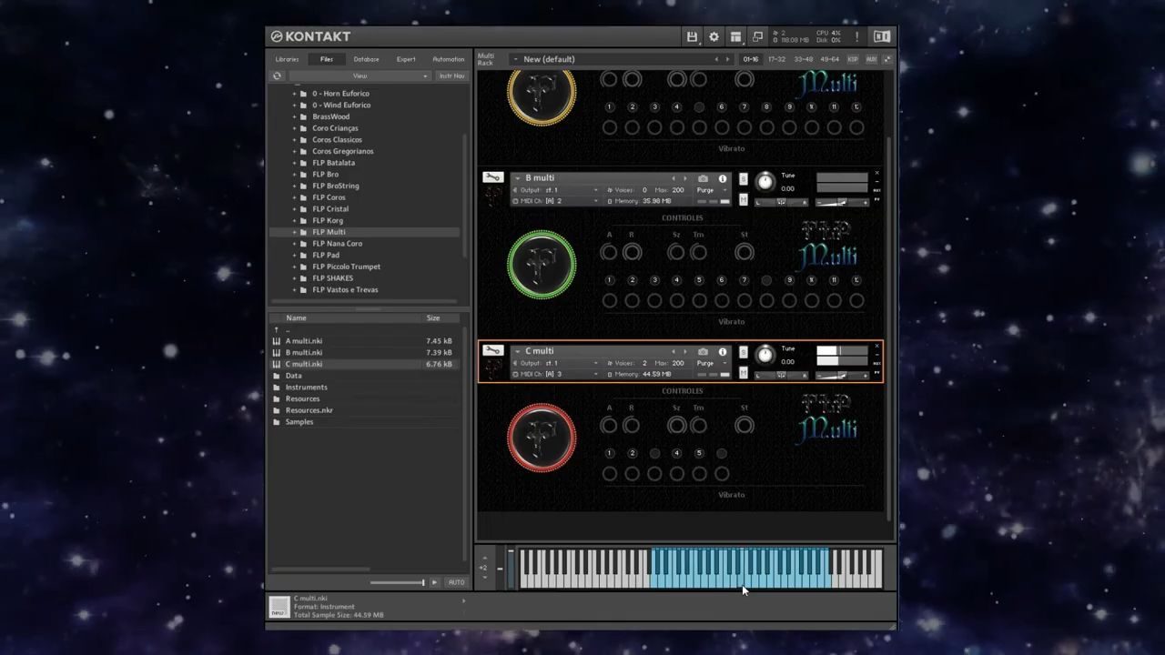The height and width of the screenshot is (655, 1165).
Task: Show info icon on B multi instrument
Action: tap(723, 178)
